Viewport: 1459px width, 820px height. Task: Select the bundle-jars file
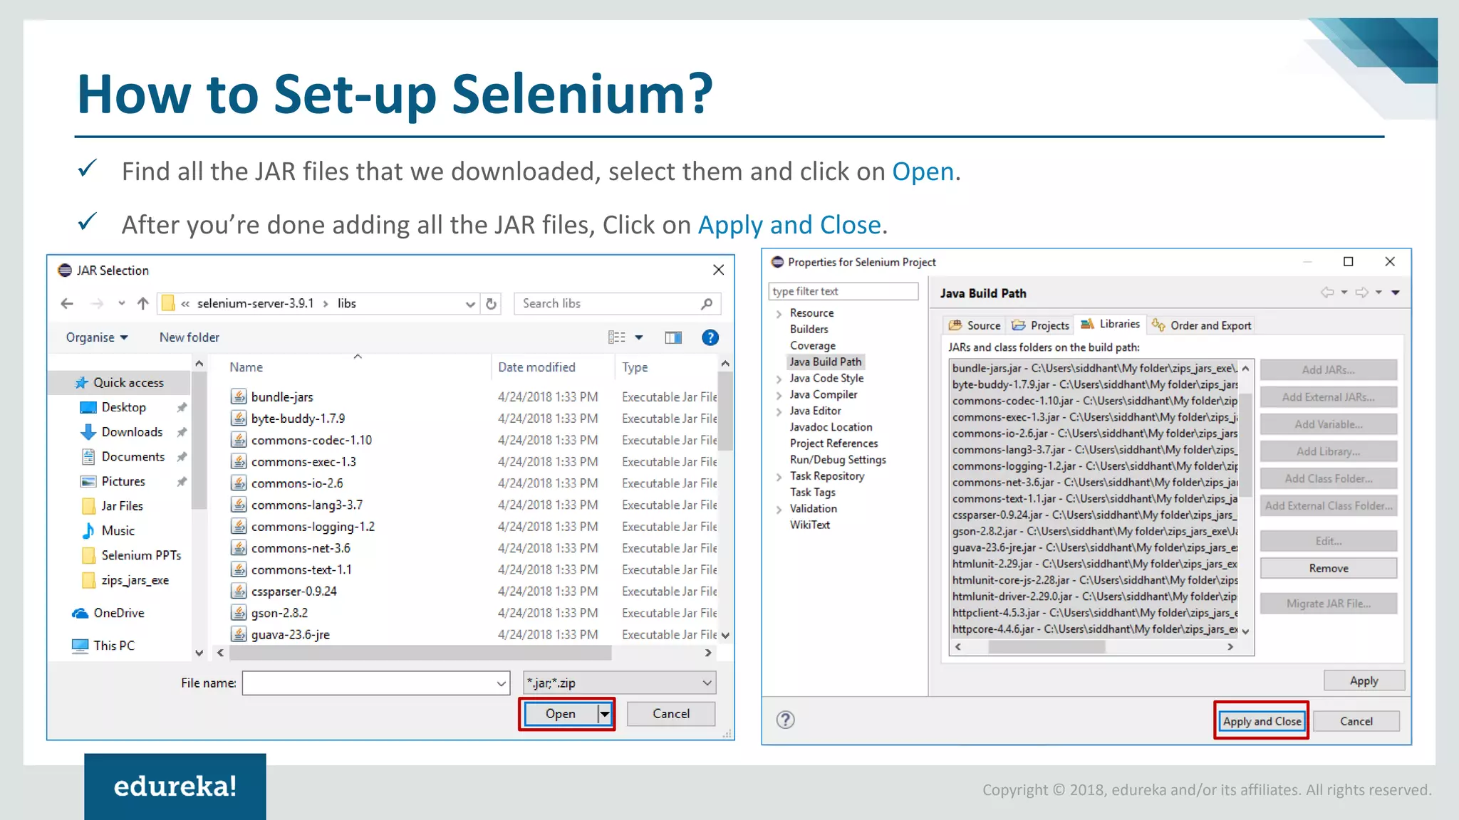282,396
